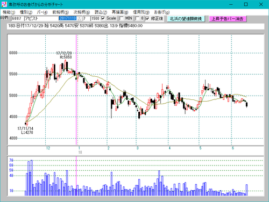
Task: Click the tallest volume bar near 70
Action: (32, 178)
